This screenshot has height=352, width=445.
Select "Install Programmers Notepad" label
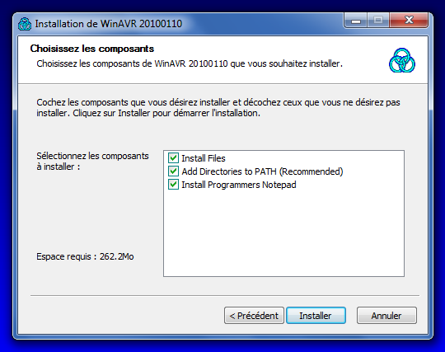(x=239, y=185)
